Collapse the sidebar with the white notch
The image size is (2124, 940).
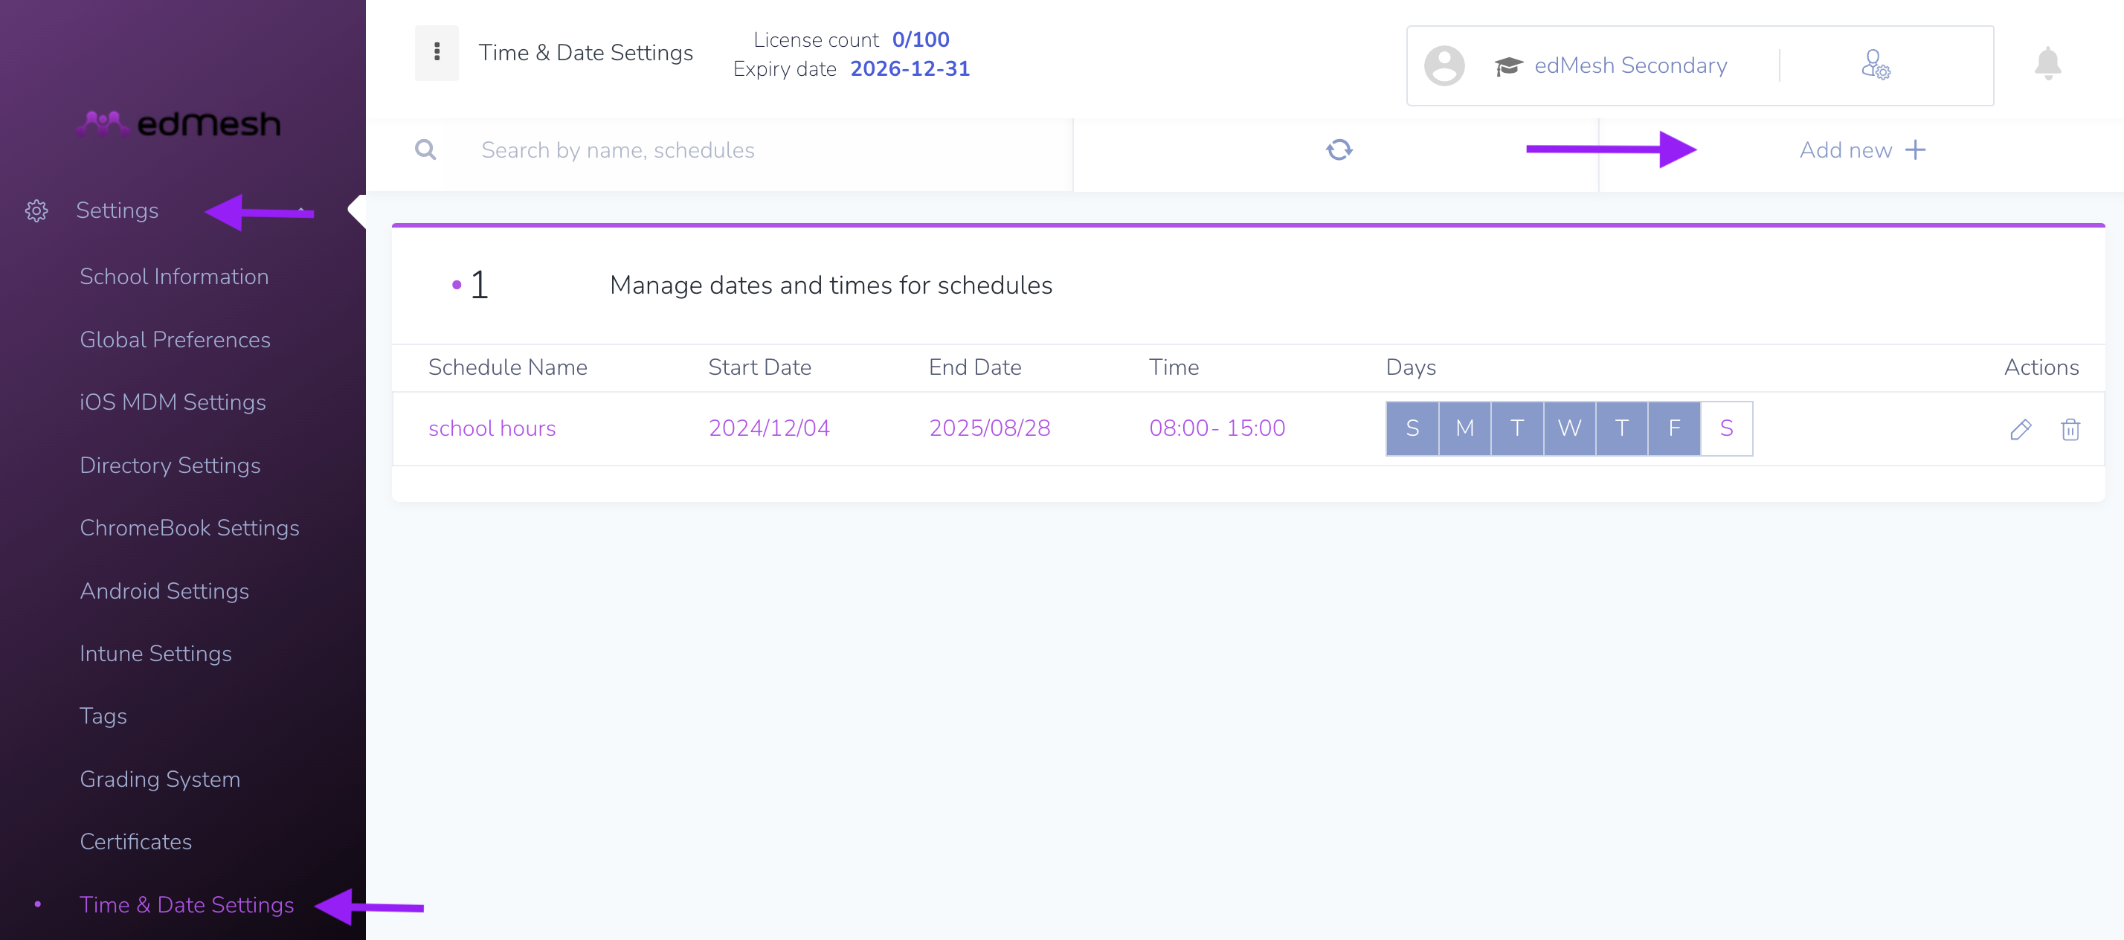click(357, 211)
